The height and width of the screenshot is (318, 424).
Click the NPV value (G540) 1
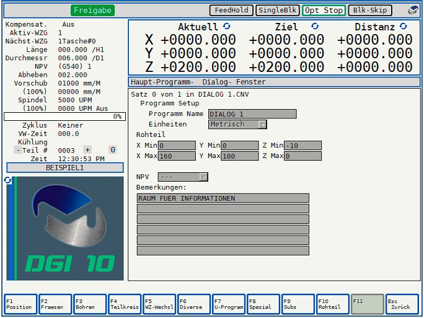click(x=74, y=66)
